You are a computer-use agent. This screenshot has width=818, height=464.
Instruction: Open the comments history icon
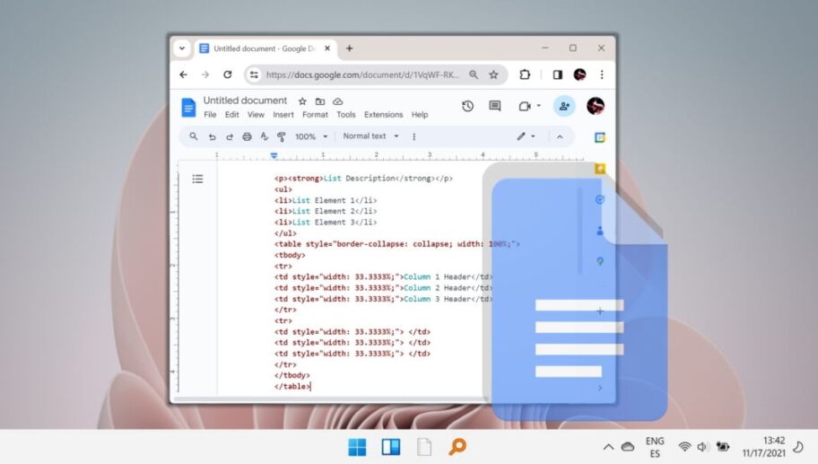click(494, 106)
